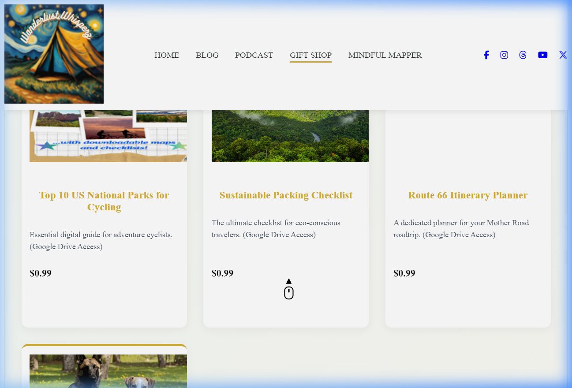572x388 pixels.
Task: Click the Wanderlust Whispers tent logo
Action: click(54, 54)
